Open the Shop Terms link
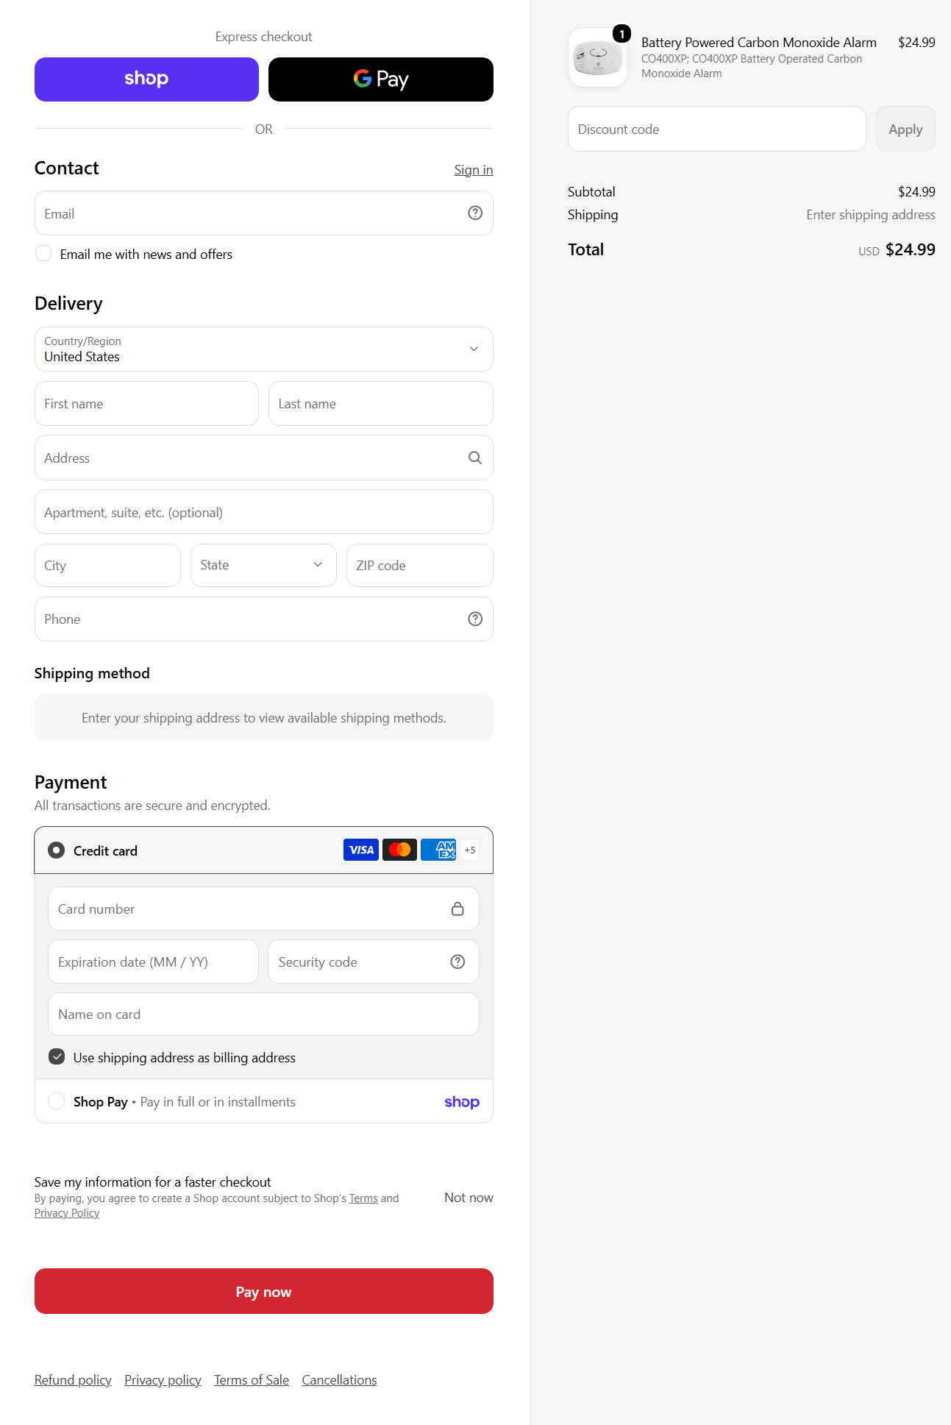Viewport: 951px width, 1425px height. pyautogui.click(x=363, y=1198)
